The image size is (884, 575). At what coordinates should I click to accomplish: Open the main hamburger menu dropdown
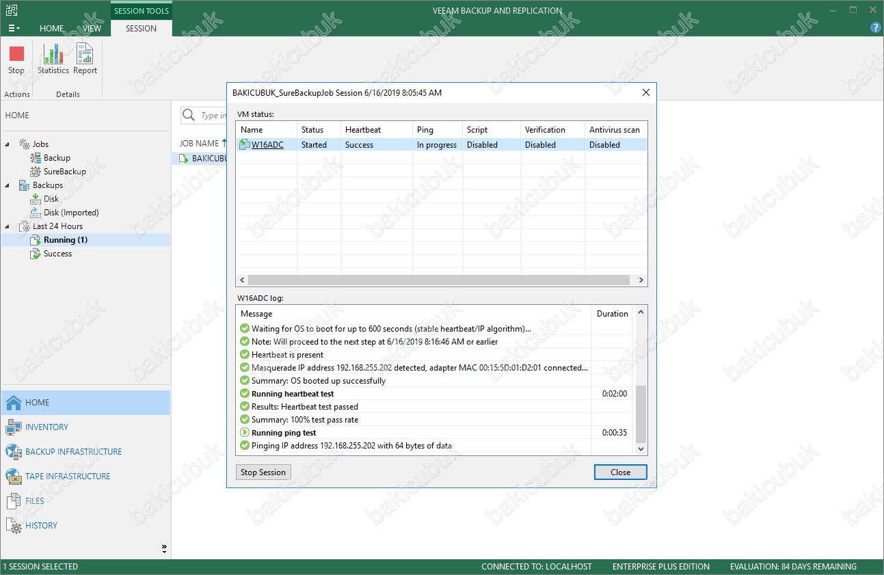point(14,28)
